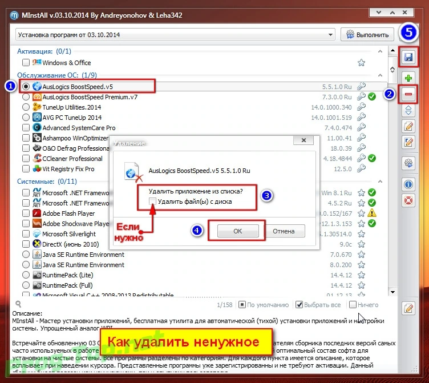The height and width of the screenshot is (383, 429).
Task: Click the gear settings sidebar icon
Action: point(408,163)
